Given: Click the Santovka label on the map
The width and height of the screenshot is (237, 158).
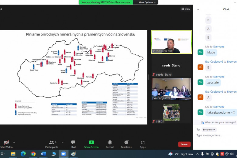Looking at the screenshot, I should tap(54, 83).
